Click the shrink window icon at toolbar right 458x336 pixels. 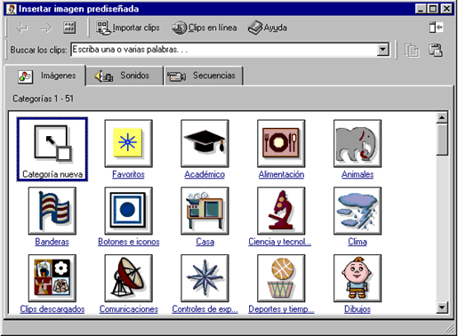click(436, 28)
